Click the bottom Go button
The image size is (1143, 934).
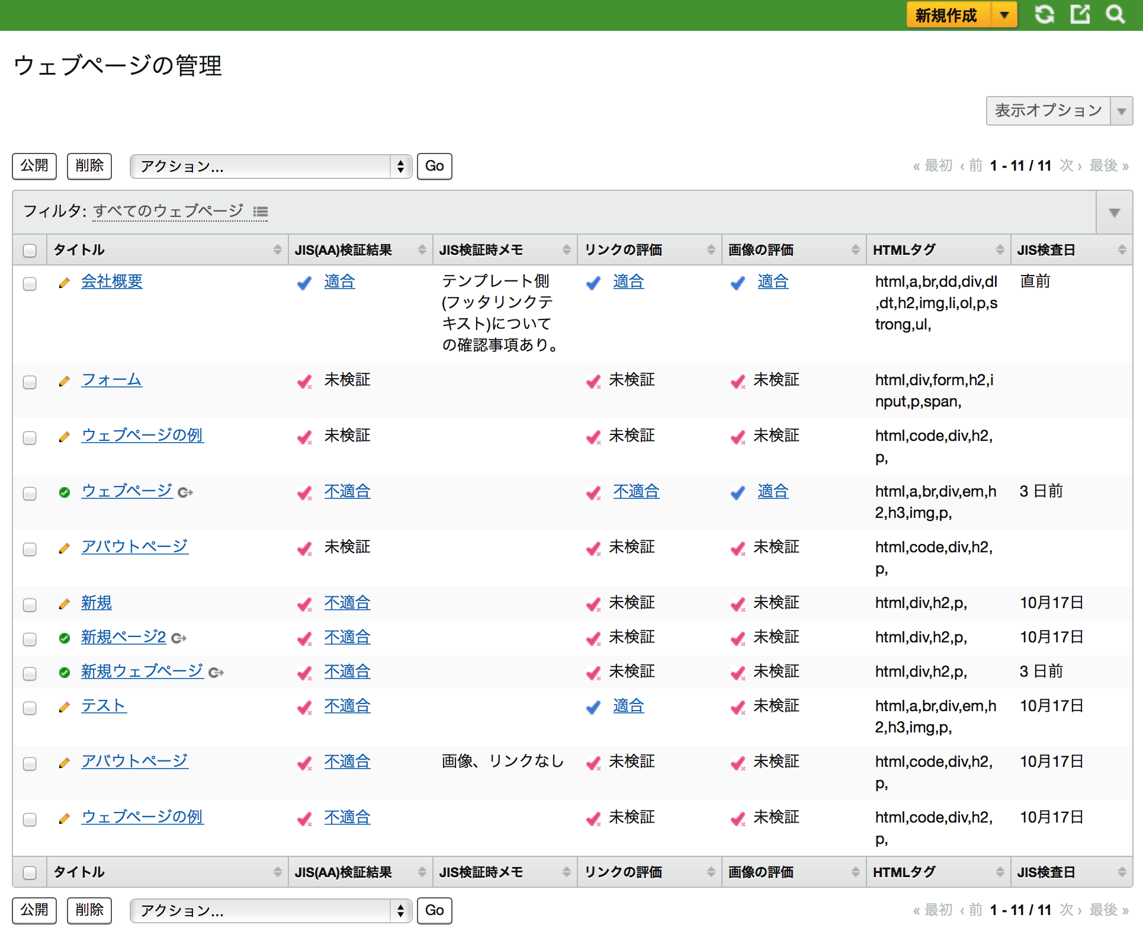(434, 910)
